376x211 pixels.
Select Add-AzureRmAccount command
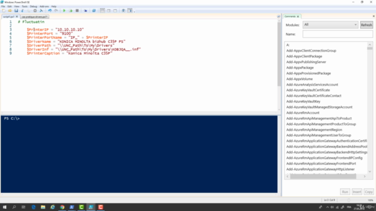[x=303, y=113]
